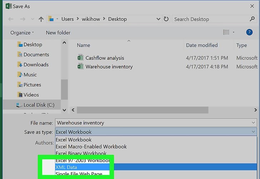This screenshot has width=260, height=179.
Task: Choose XML Data as the save type
Action: (156, 167)
